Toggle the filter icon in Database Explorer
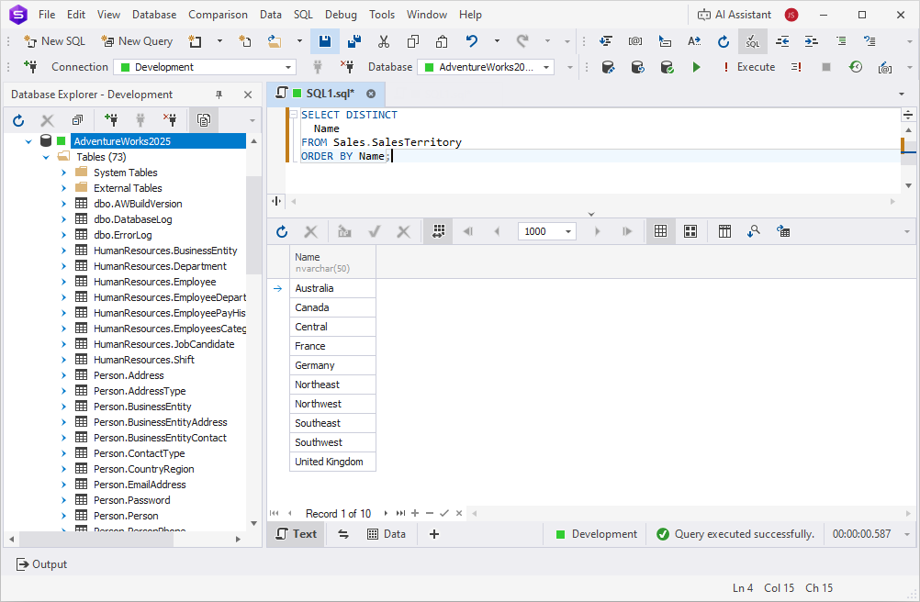Screen dimensions: 920x602 (204, 120)
